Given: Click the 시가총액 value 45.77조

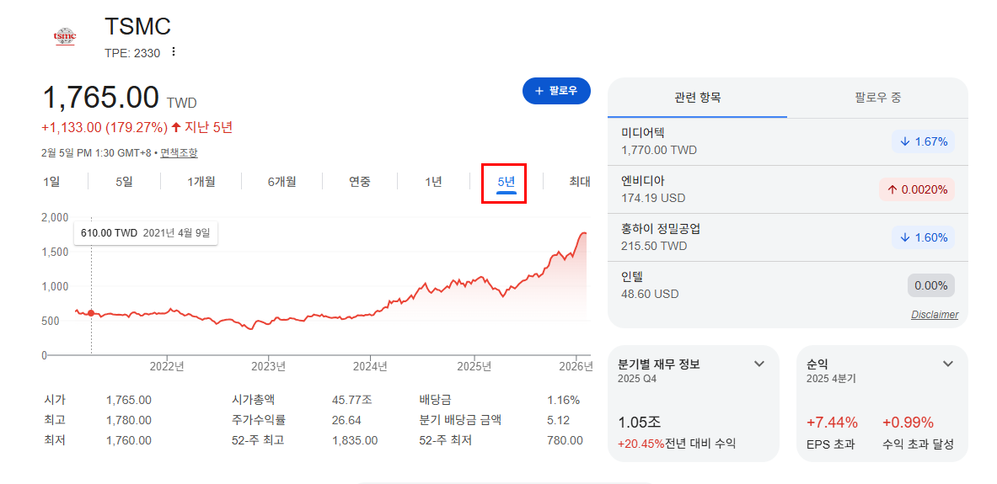Looking at the screenshot, I should (x=351, y=400).
